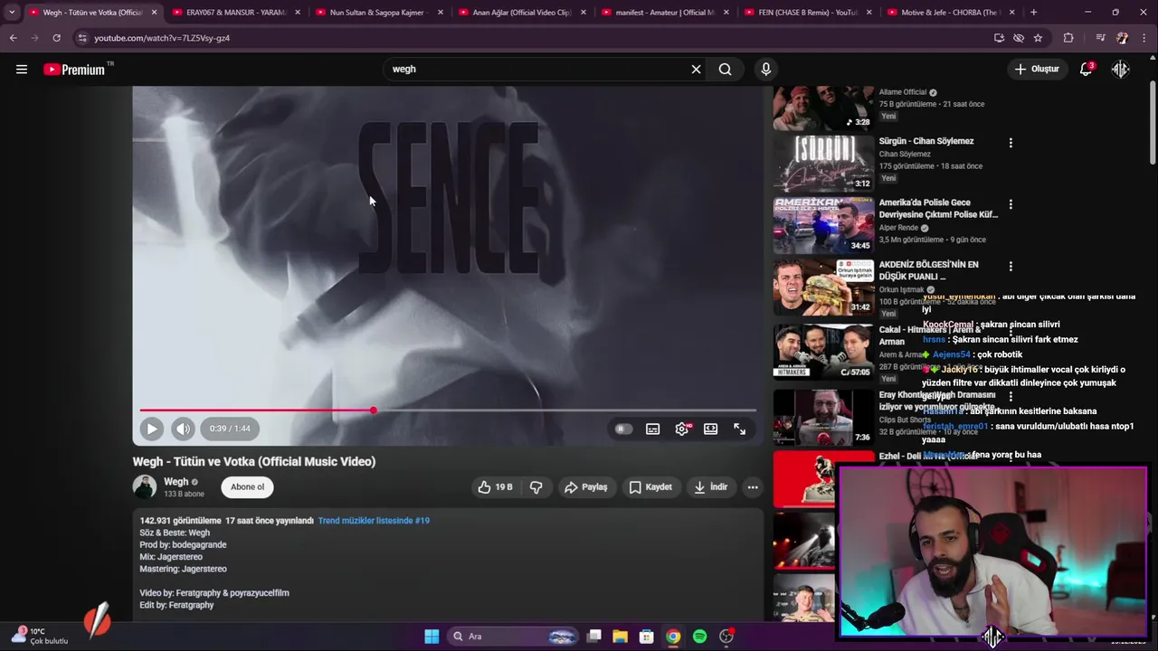Open Chrome media control icon

click(1100, 38)
